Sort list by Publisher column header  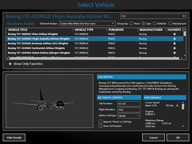pos(116,30)
